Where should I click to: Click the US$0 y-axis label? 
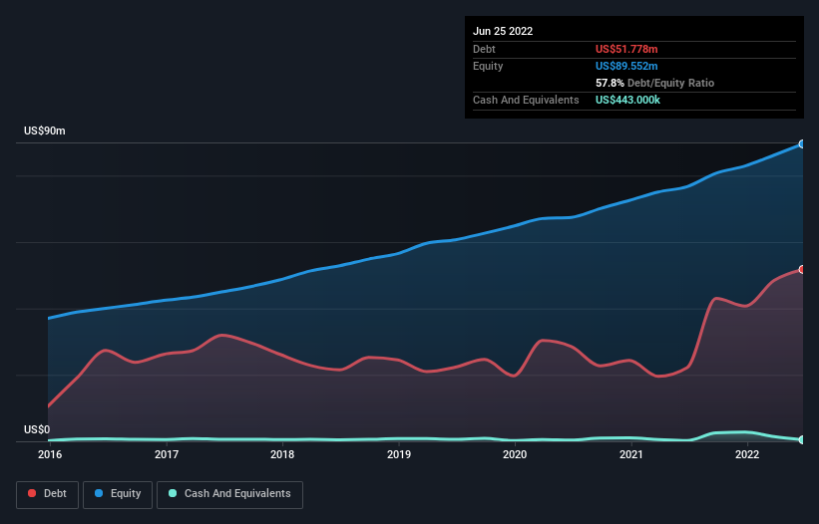pos(37,429)
